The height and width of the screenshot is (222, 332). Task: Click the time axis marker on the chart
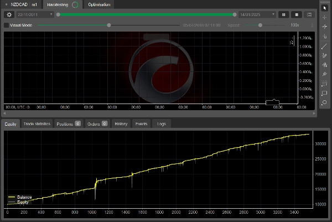tap(272, 102)
